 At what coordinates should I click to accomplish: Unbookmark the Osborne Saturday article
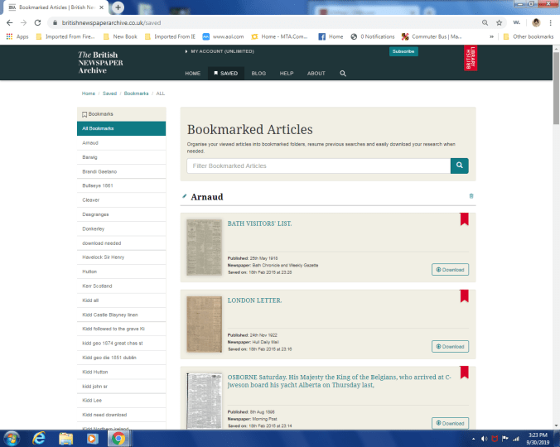[x=465, y=372]
